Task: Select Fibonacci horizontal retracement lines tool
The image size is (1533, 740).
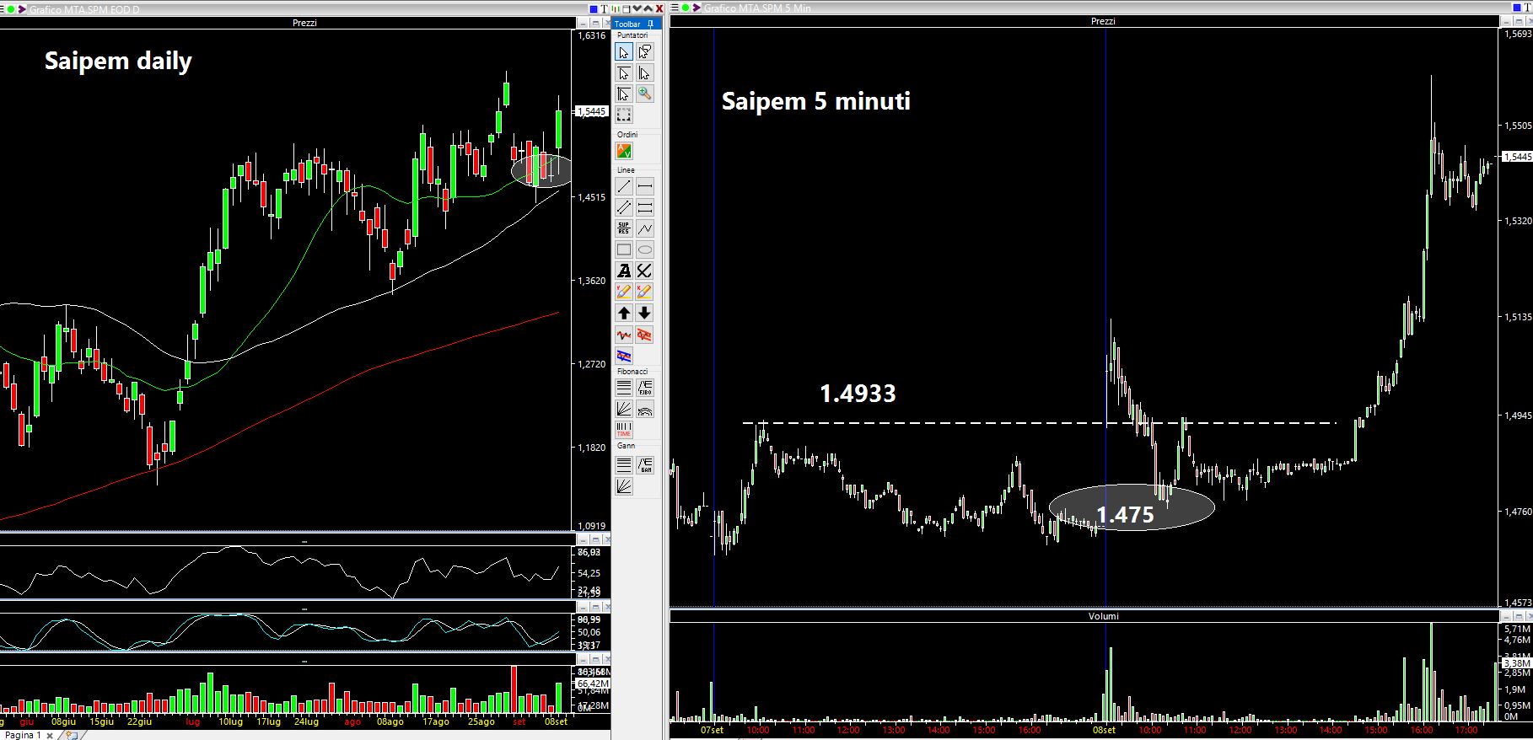Action: point(624,388)
